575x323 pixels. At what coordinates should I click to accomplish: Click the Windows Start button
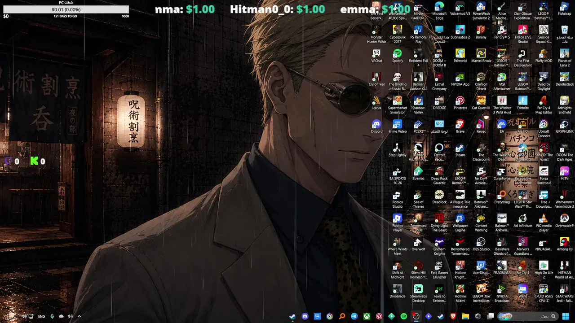pos(565,316)
